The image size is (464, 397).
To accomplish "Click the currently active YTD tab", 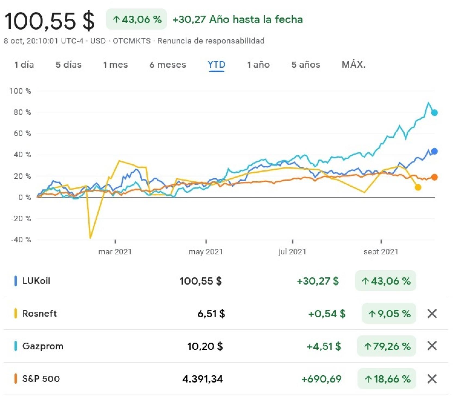I will [216, 65].
